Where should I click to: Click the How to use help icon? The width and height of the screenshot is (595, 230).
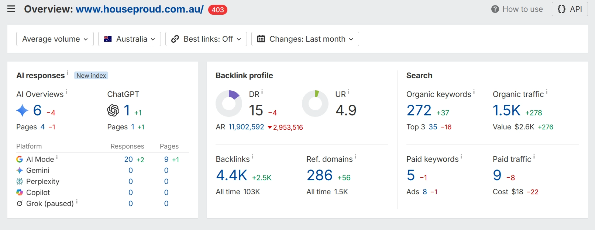(x=495, y=9)
